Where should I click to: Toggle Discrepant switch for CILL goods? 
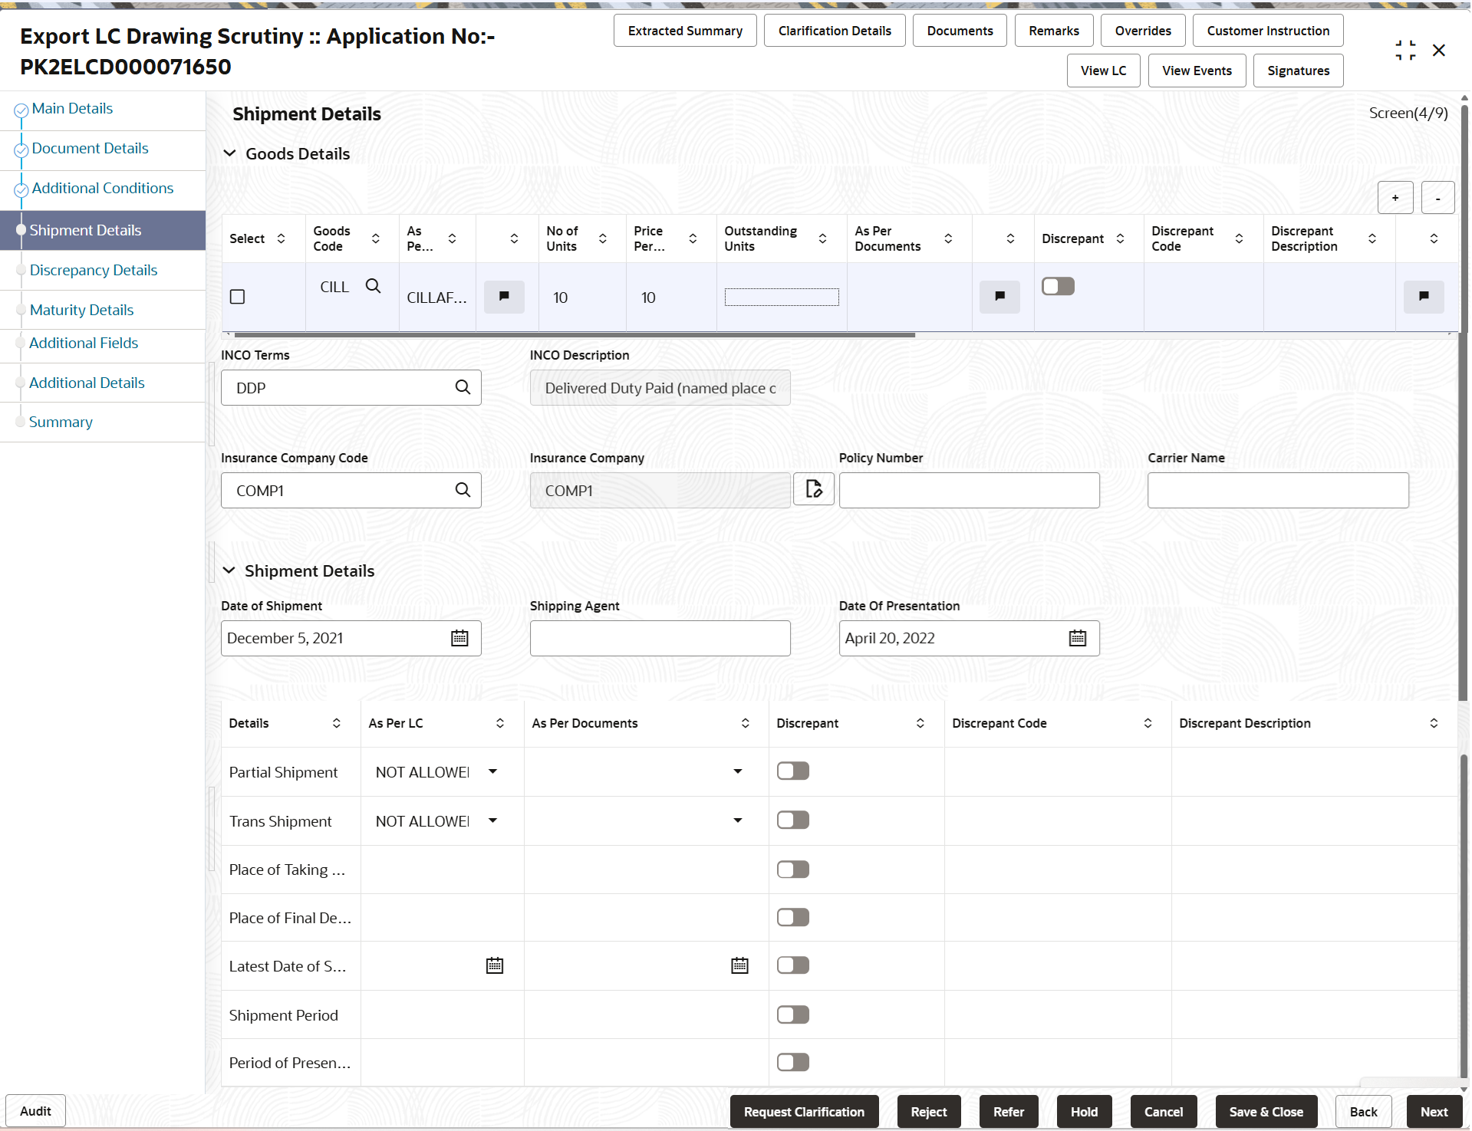(x=1058, y=286)
